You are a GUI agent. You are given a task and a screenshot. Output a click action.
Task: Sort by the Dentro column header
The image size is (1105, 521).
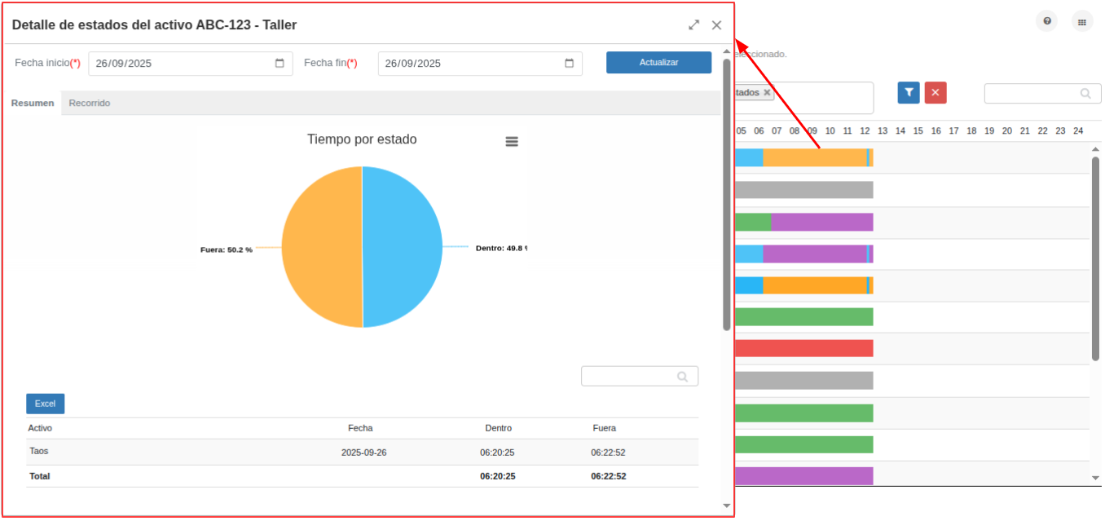(x=499, y=428)
